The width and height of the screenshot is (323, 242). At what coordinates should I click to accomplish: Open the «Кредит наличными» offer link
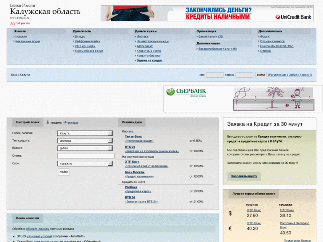tap(139, 176)
